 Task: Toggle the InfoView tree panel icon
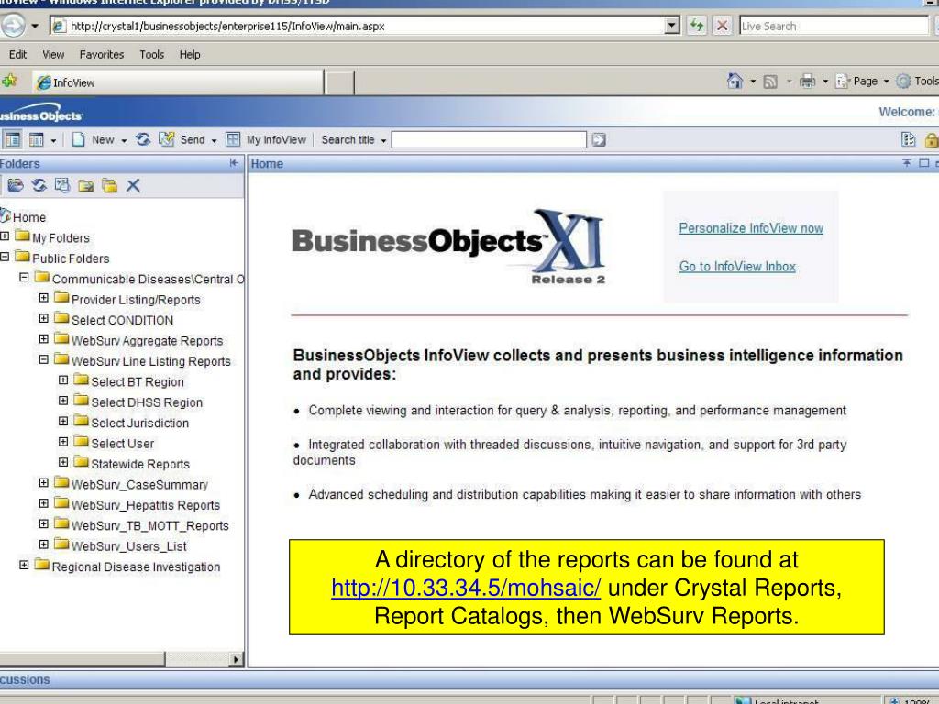pos(12,139)
